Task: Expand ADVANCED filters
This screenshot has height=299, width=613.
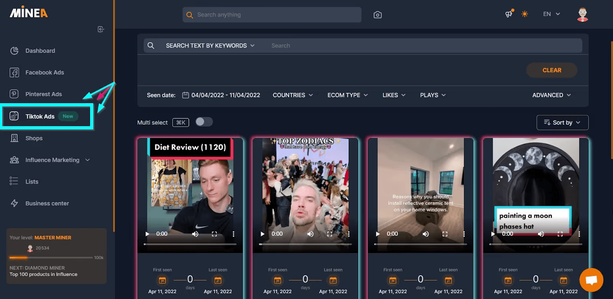Action: point(552,95)
